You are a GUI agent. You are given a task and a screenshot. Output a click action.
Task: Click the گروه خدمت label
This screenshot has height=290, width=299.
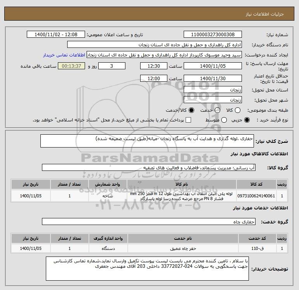pyautogui.click(x=274, y=222)
